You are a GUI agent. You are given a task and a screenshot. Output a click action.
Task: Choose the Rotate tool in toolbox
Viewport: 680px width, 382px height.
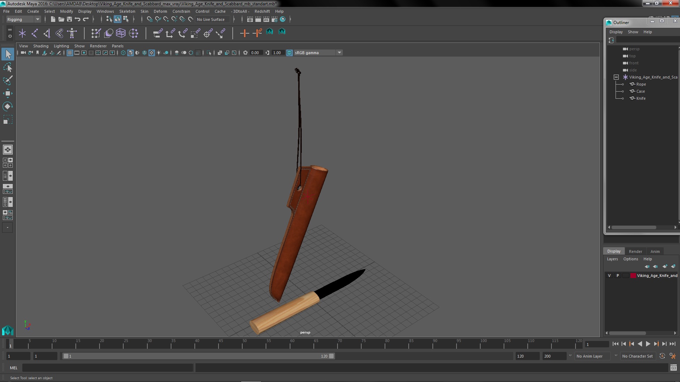8,106
